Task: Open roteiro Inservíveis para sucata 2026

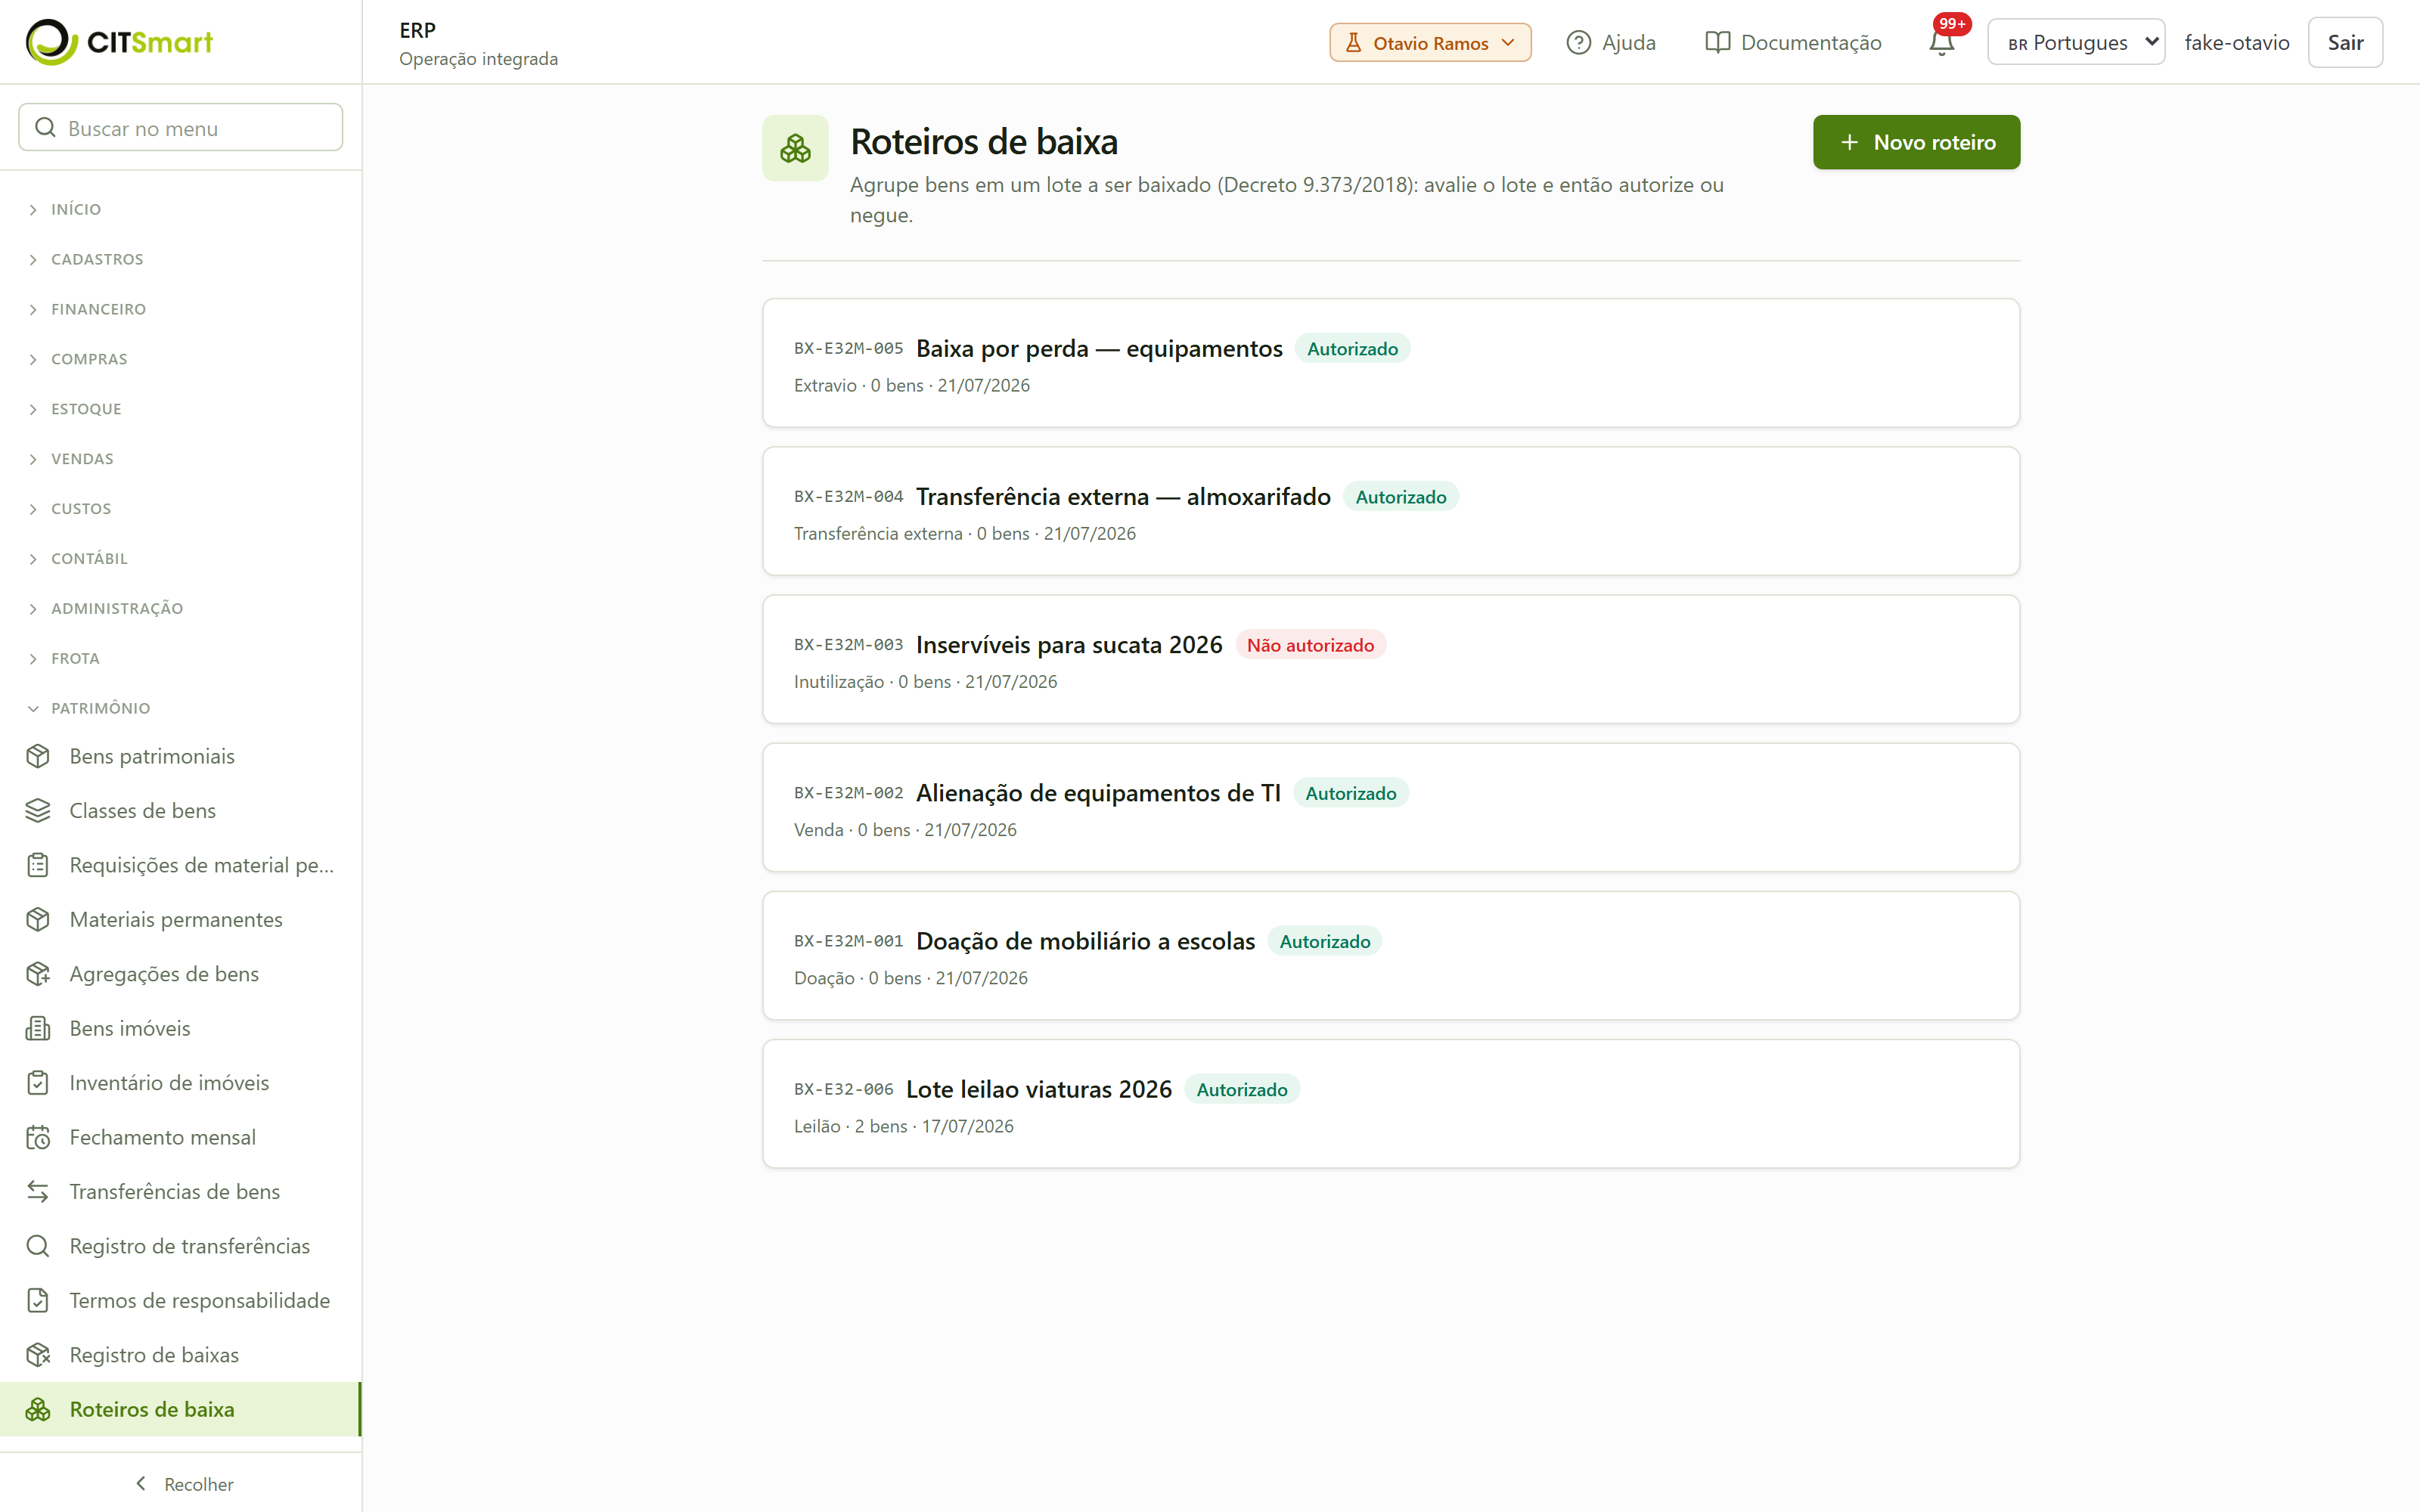Action: pyautogui.click(x=1391, y=659)
